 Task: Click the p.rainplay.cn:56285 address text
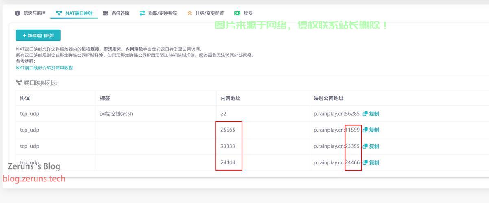(336, 114)
